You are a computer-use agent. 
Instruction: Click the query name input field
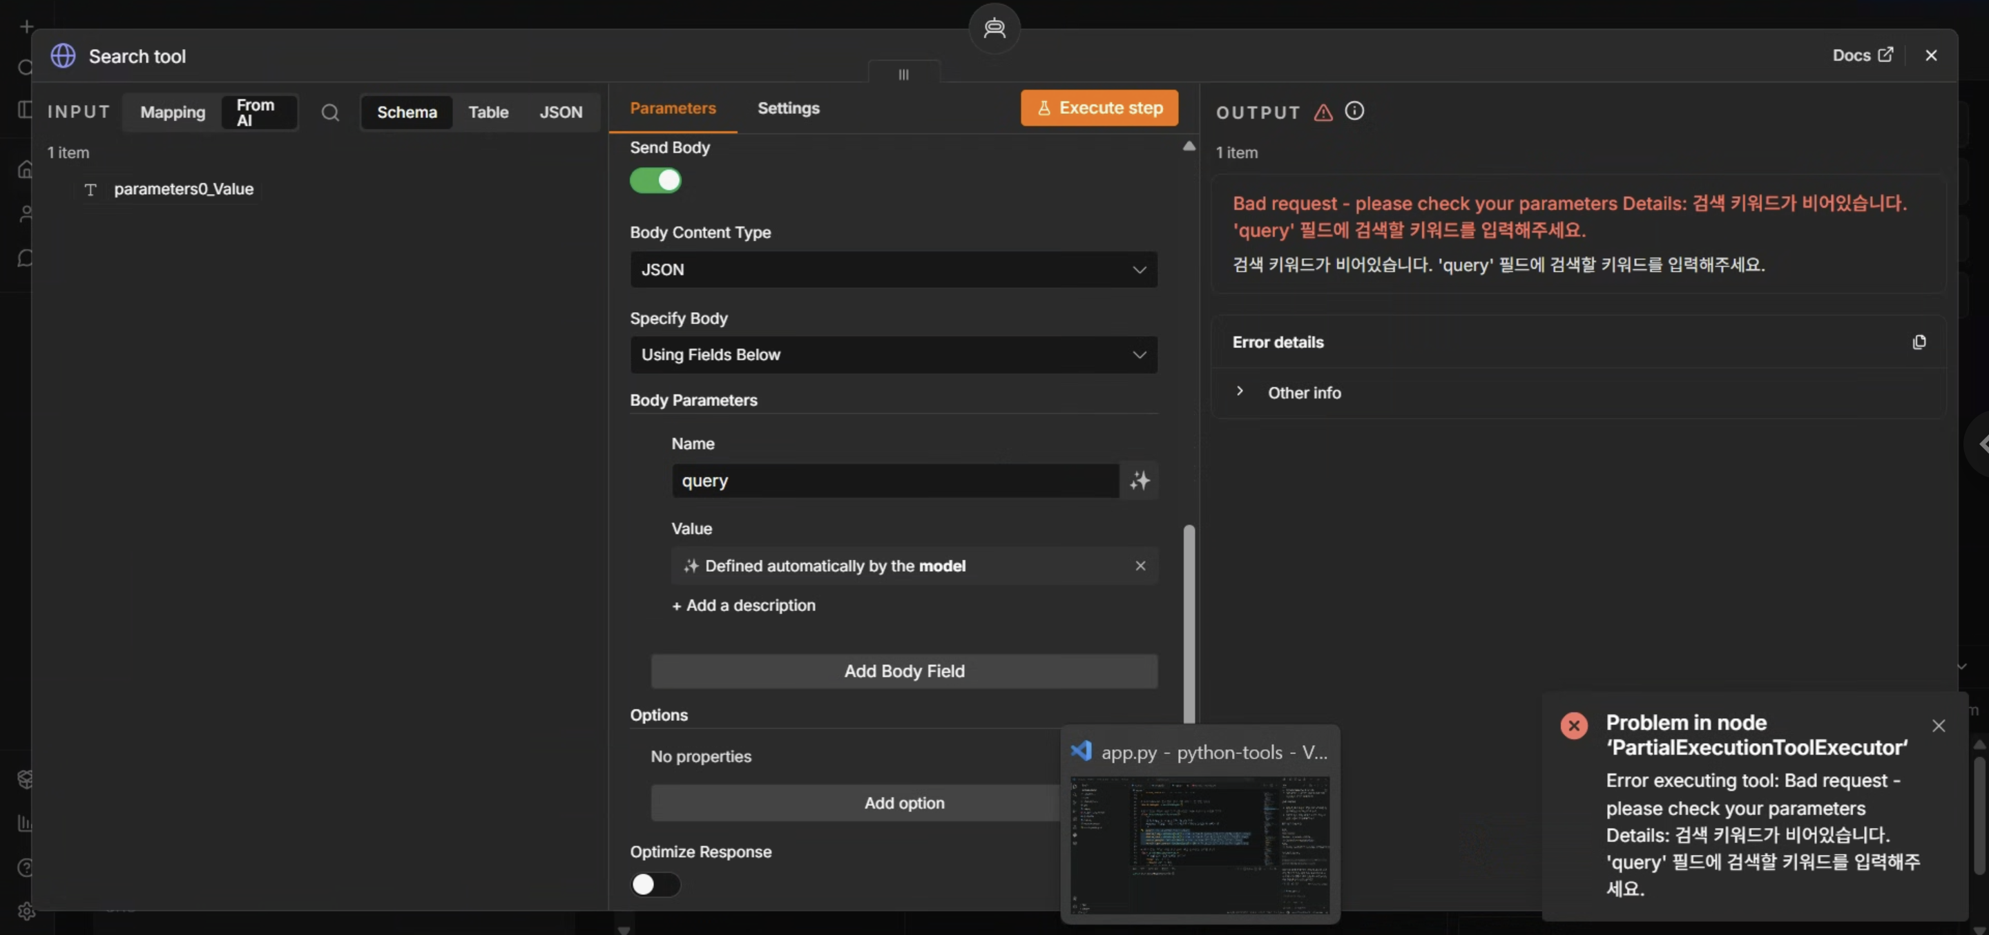(895, 481)
